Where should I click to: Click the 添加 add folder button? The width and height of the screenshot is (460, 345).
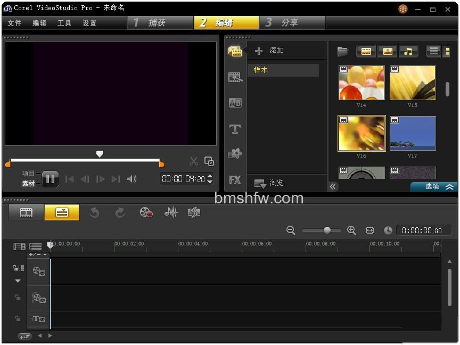[269, 51]
